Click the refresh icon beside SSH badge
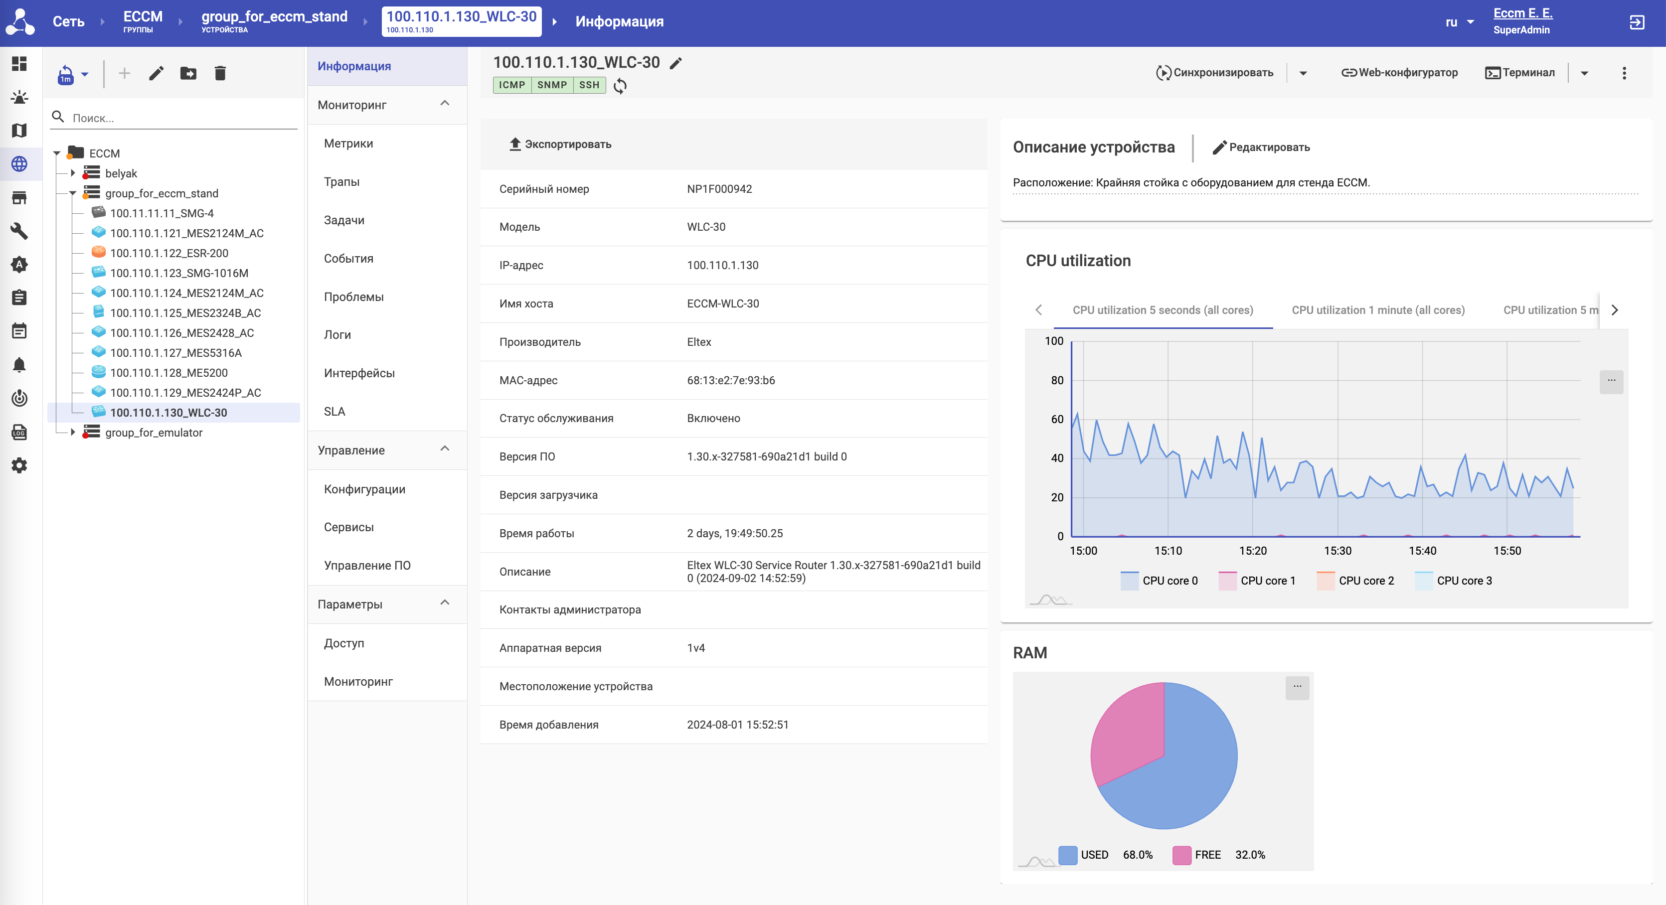 click(x=620, y=85)
